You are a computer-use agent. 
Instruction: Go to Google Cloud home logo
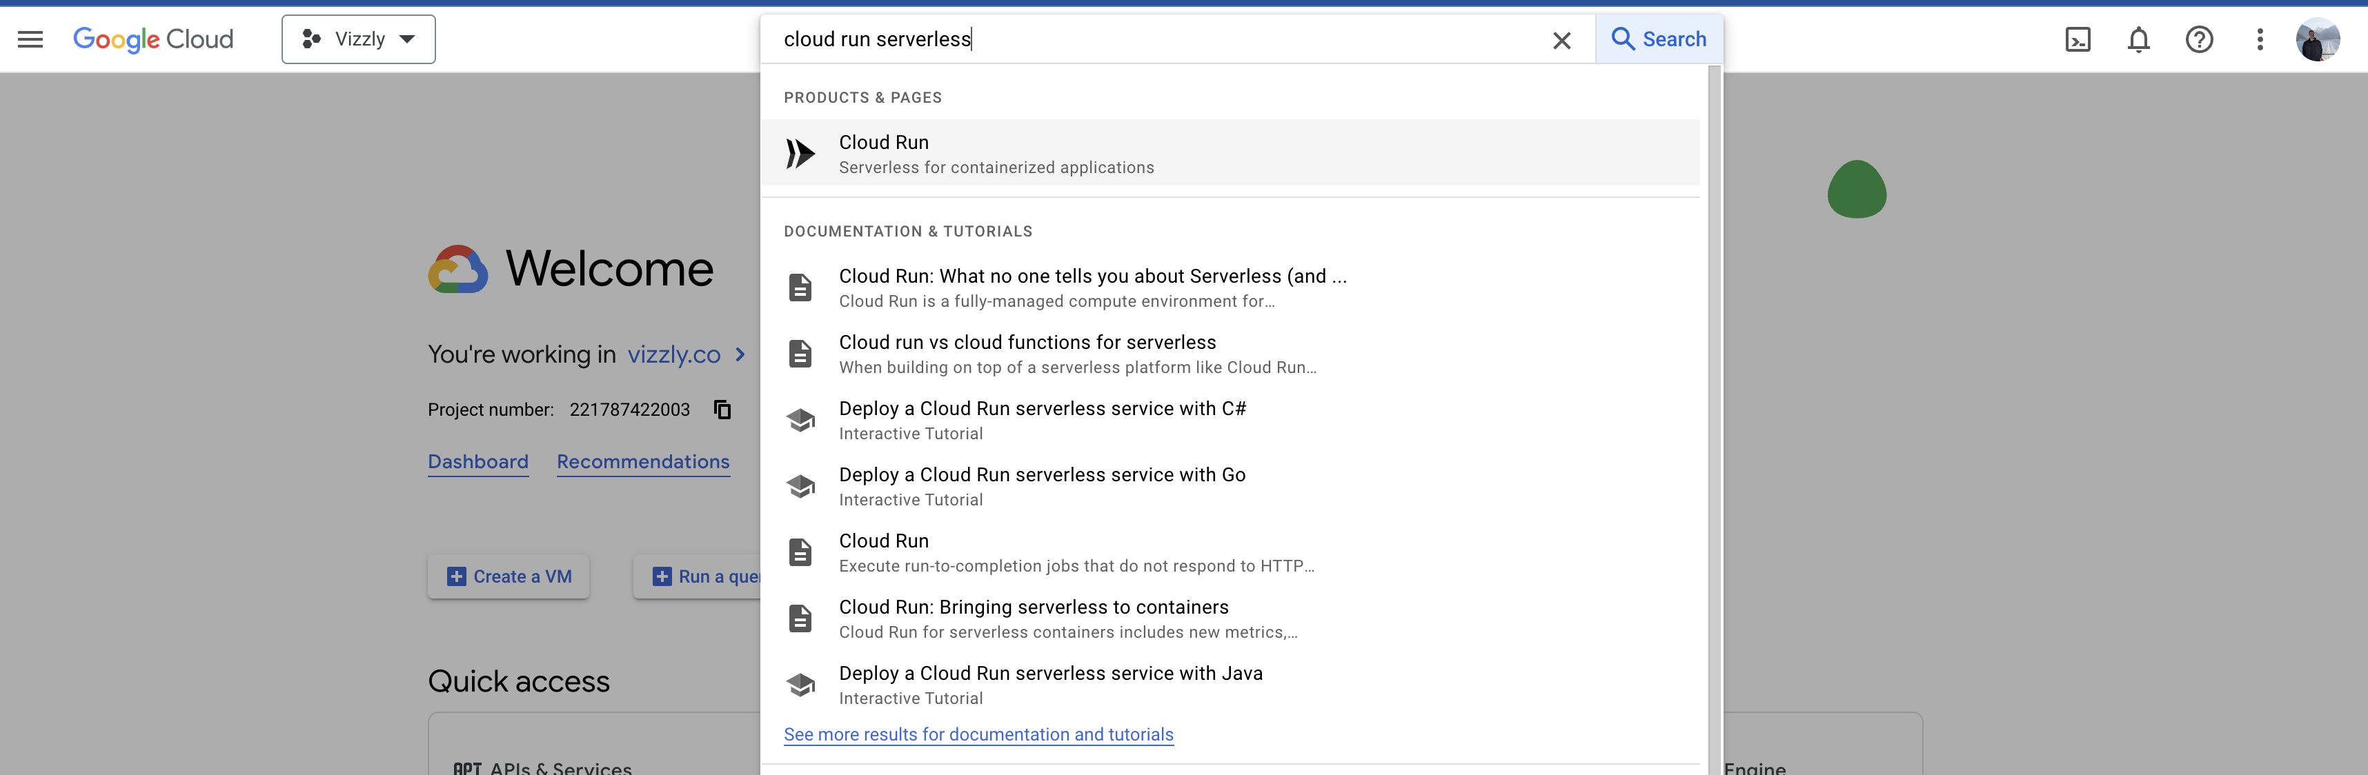152,39
